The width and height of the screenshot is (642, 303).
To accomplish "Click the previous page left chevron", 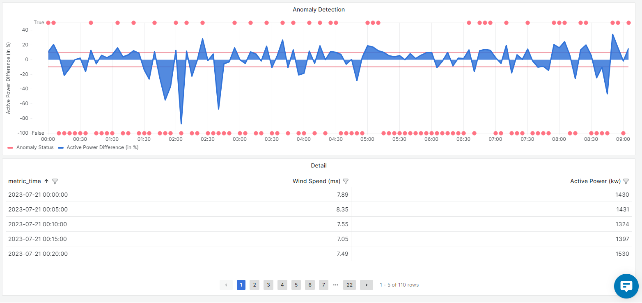I will pos(226,285).
